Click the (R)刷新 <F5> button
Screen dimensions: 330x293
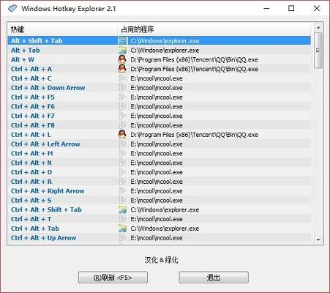[113, 278]
